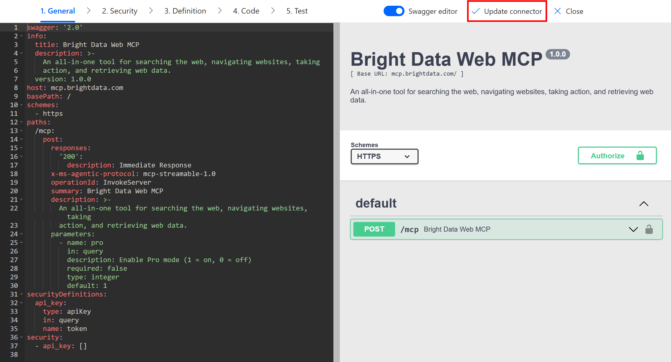Open the 3. Definition tab
This screenshot has height=362, width=671.
(x=185, y=11)
